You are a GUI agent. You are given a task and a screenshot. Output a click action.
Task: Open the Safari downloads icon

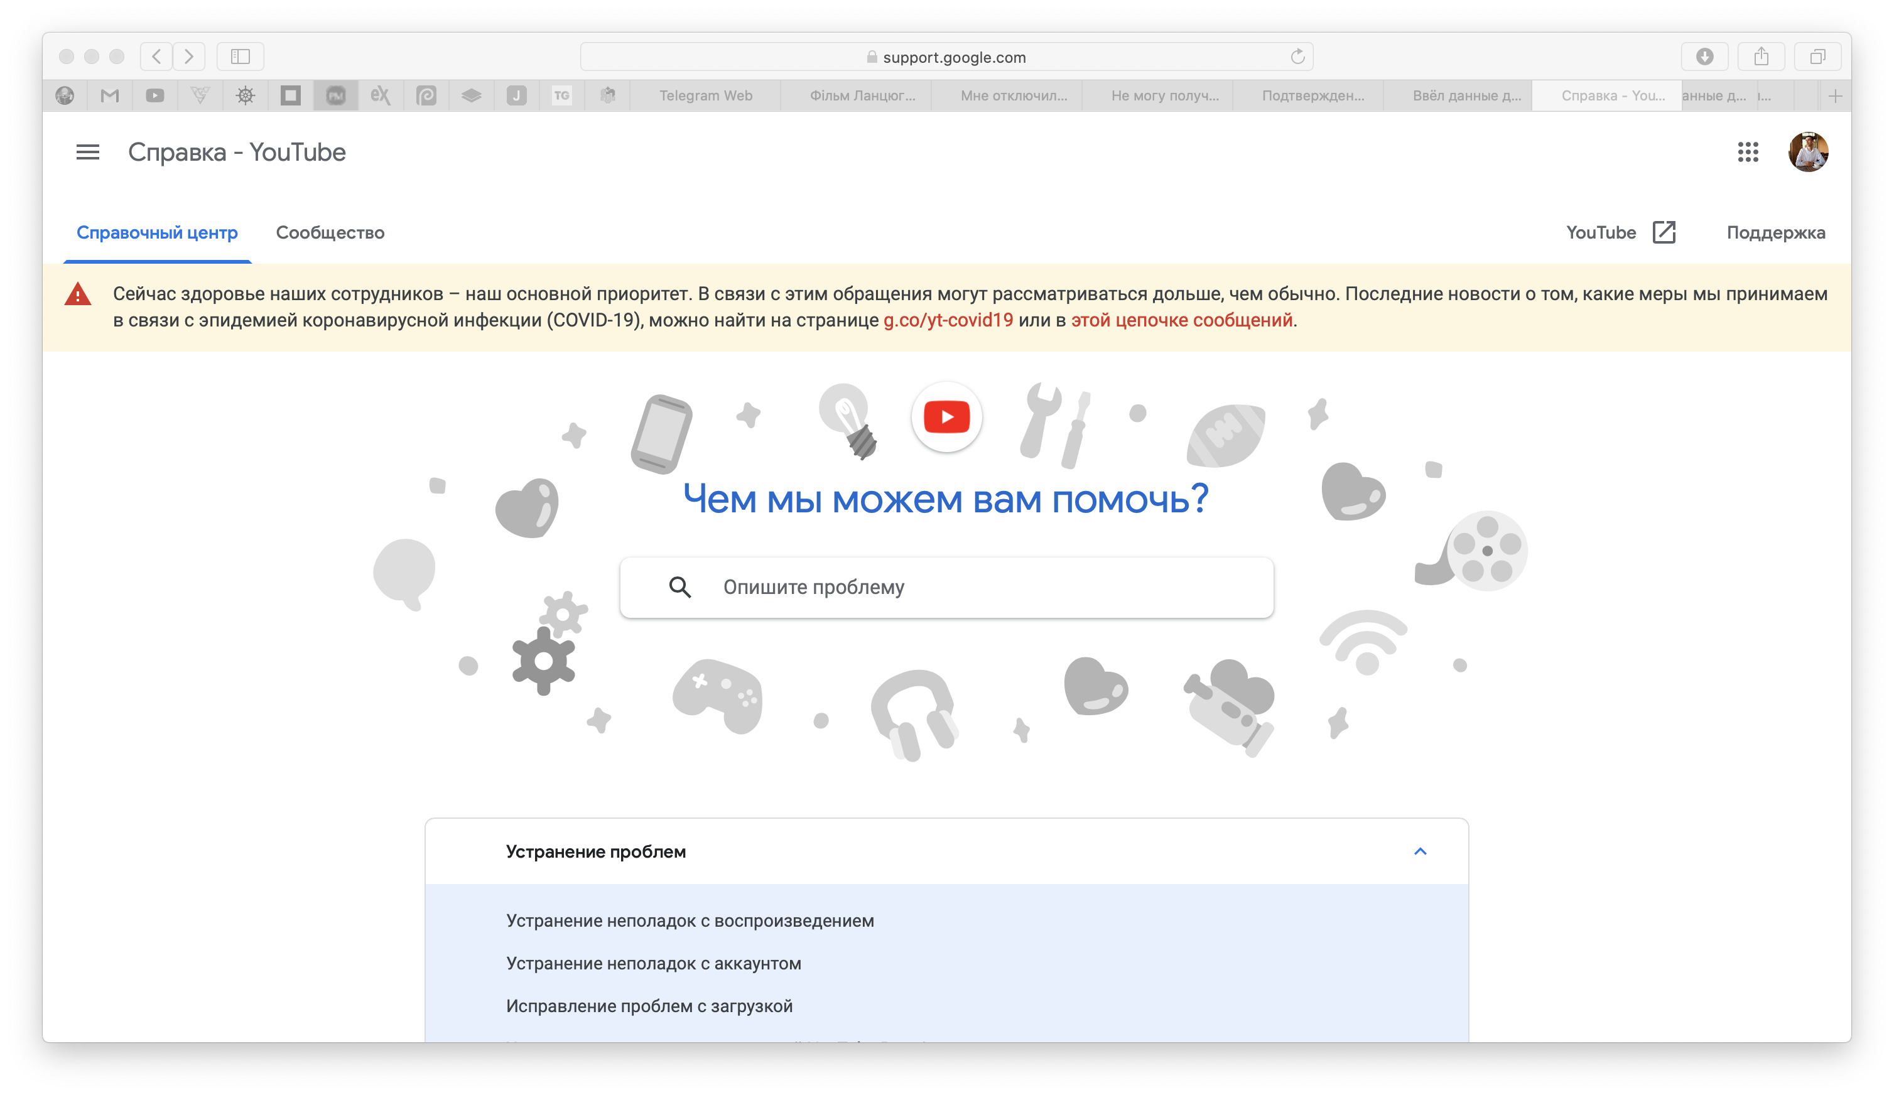pyautogui.click(x=1704, y=57)
